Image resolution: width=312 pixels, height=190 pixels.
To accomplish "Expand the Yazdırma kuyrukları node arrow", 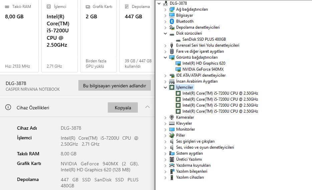I will [166, 166].
